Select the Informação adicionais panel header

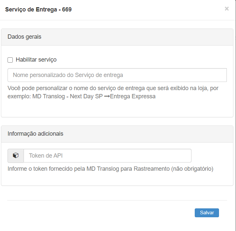pyautogui.click(x=35, y=134)
